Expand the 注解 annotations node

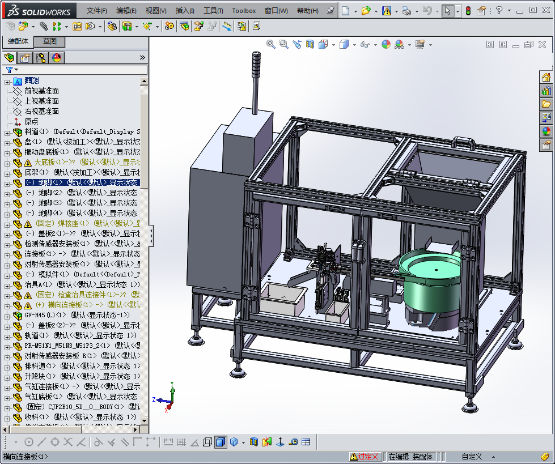7,82
